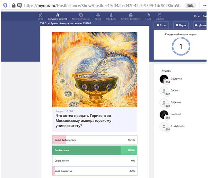The image size is (208, 178).
Task: Open the Игра nav icon
Action: coord(41,16)
